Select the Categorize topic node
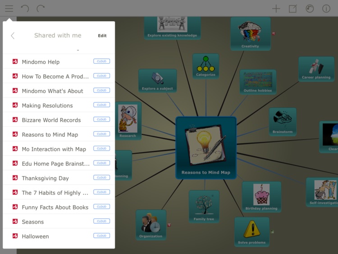This screenshot has width=338, height=254. (206, 66)
